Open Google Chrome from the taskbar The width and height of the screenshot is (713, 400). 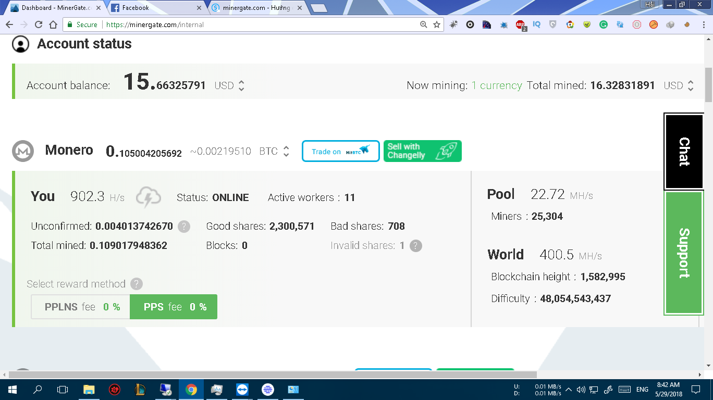[191, 389]
